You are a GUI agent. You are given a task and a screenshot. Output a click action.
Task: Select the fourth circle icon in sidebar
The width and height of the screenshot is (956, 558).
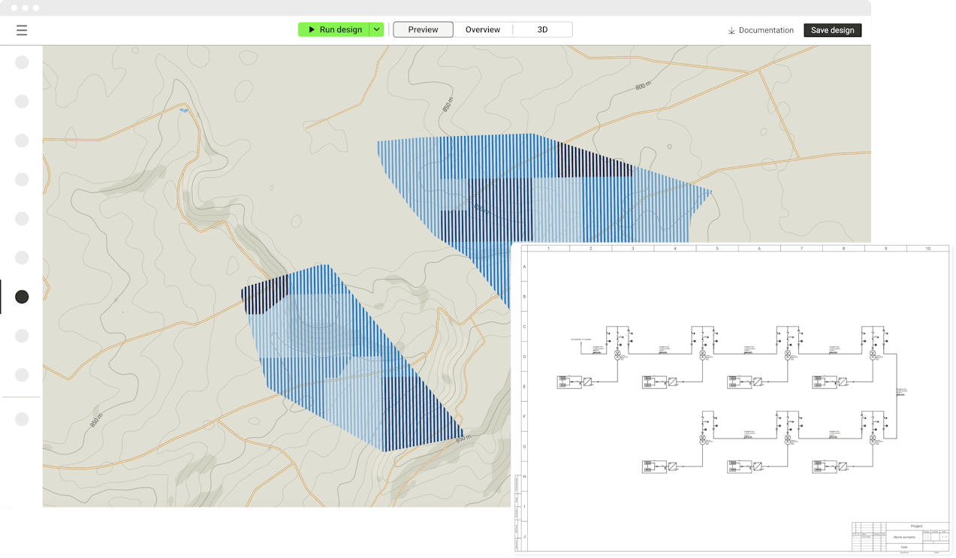[x=22, y=179]
